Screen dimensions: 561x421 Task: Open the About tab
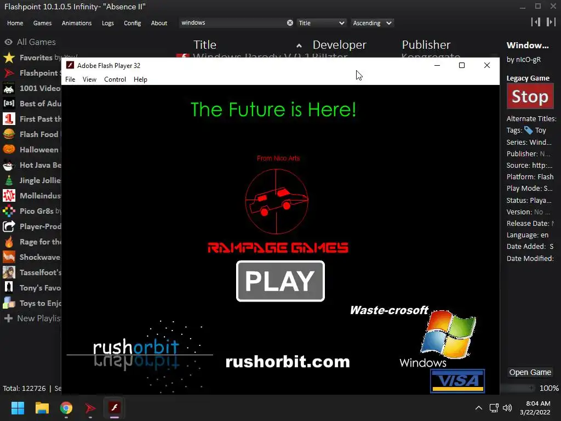159,23
